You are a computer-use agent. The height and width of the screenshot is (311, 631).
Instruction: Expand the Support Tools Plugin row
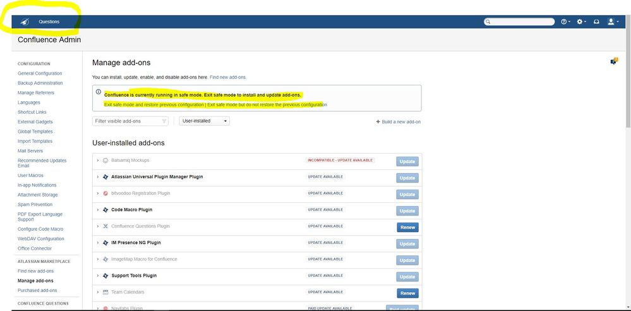tap(97, 276)
